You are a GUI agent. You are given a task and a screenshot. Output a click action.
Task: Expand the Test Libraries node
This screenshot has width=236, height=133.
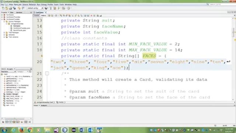(x=4, y=37)
